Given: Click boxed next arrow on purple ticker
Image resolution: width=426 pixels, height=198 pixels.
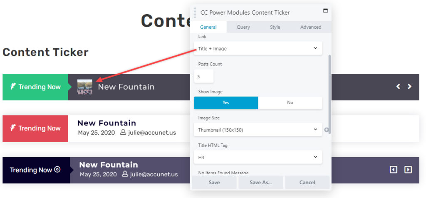Looking at the screenshot, I should [408, 170].
